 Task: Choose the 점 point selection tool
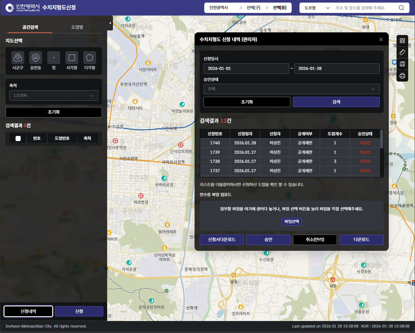54,58
